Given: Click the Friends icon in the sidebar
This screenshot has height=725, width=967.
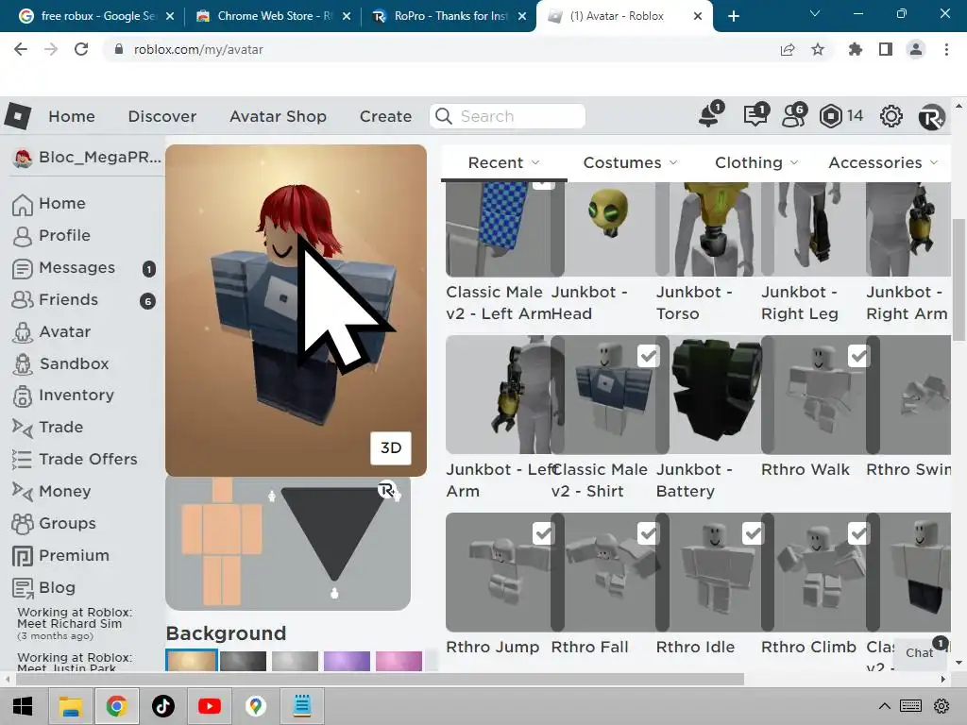Looking at the screenshot, I should (x=23, y=300).
